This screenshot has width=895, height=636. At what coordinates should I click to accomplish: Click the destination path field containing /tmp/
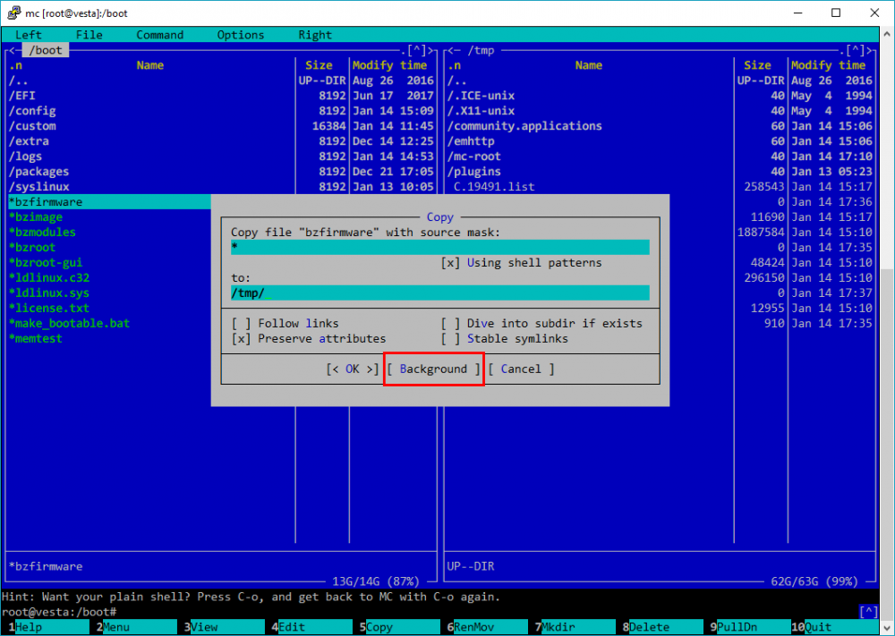pos(440,293)
